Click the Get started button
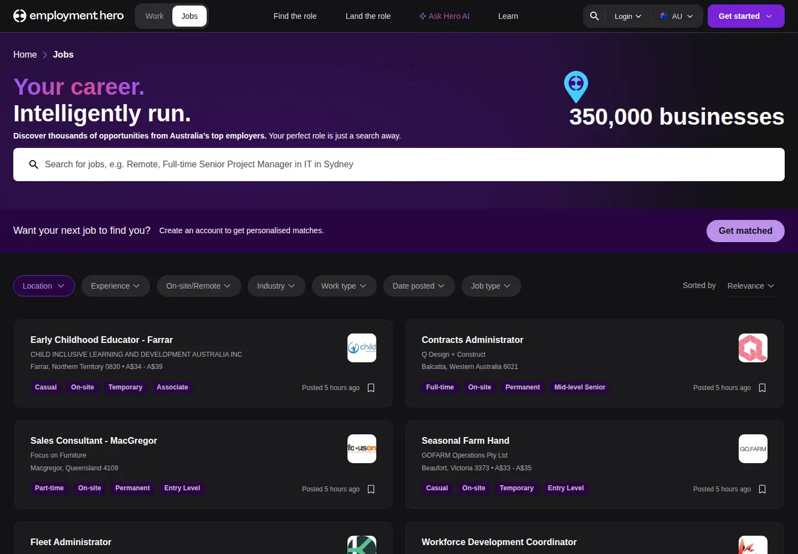This screenshot has width=798, height=554. [x=746, y=16]
